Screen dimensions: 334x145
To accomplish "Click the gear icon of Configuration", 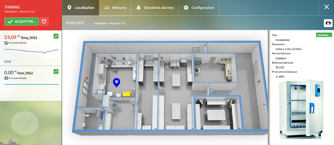I will tap(186, 8).
